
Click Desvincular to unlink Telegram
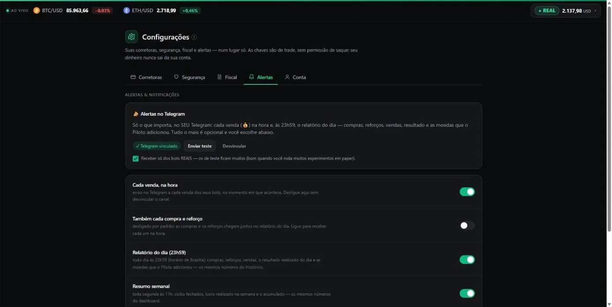click(235, 146)
